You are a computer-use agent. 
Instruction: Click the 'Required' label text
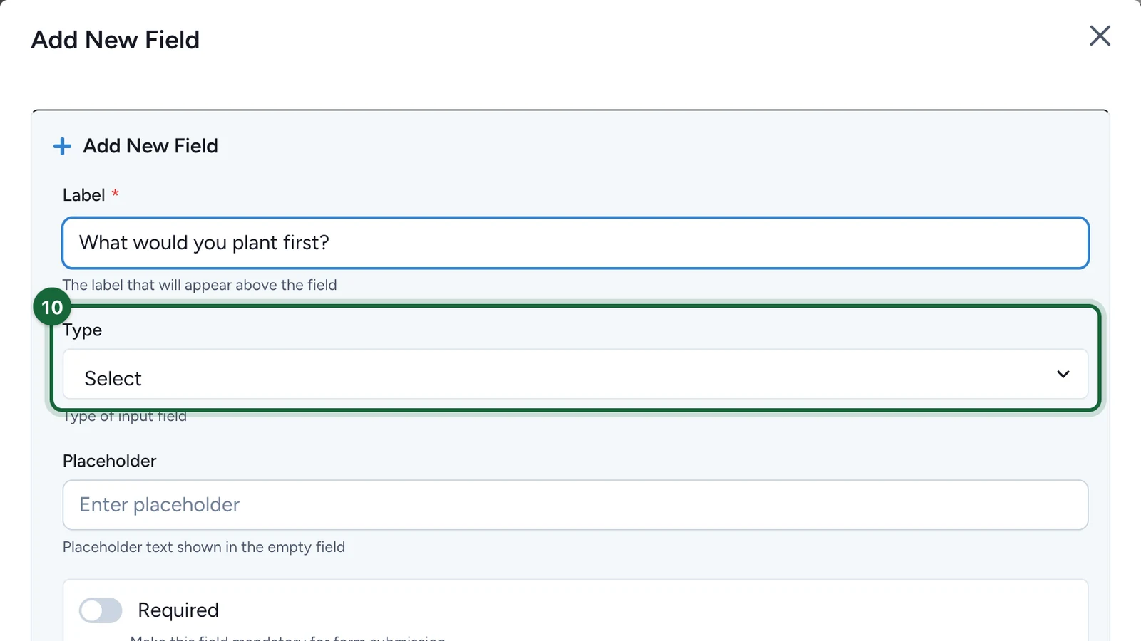tap(178, 610)
